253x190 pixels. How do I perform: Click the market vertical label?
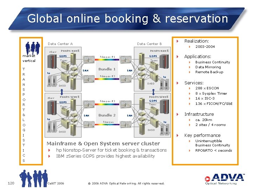tap(29, 58)
